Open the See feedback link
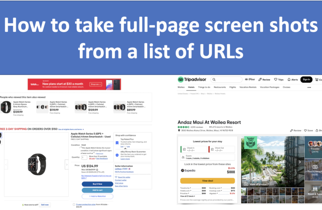 coord(102,159)
